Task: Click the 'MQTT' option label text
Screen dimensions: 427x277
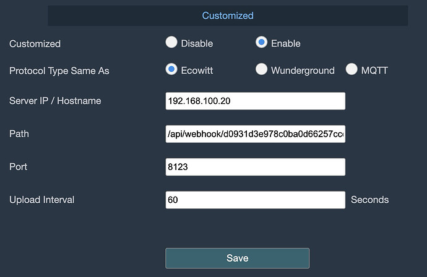Action: pos(375,70)
